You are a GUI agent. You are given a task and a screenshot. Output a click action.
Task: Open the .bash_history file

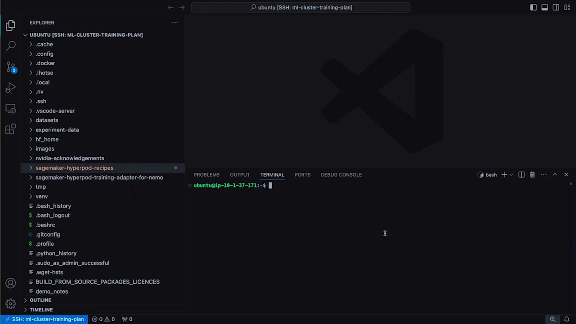103,206
